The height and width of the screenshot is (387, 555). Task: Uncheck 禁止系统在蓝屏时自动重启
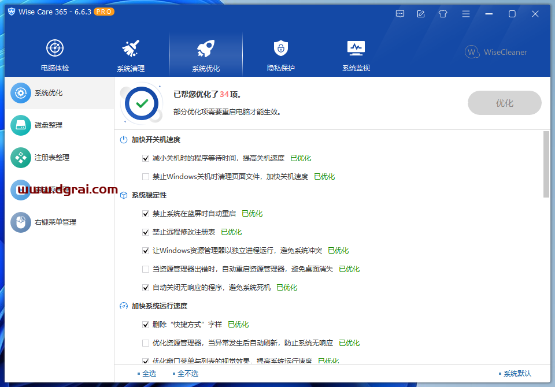(x=146, y=214)
